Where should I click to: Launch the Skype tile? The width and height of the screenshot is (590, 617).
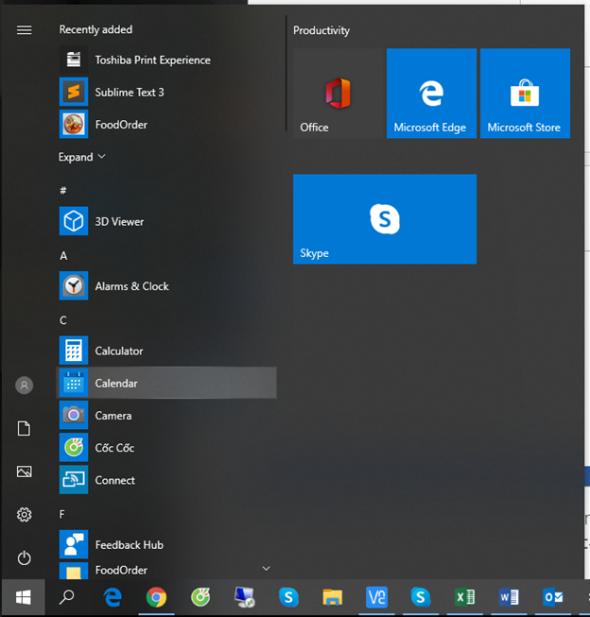pyautogui.click(x=385, y=219)
